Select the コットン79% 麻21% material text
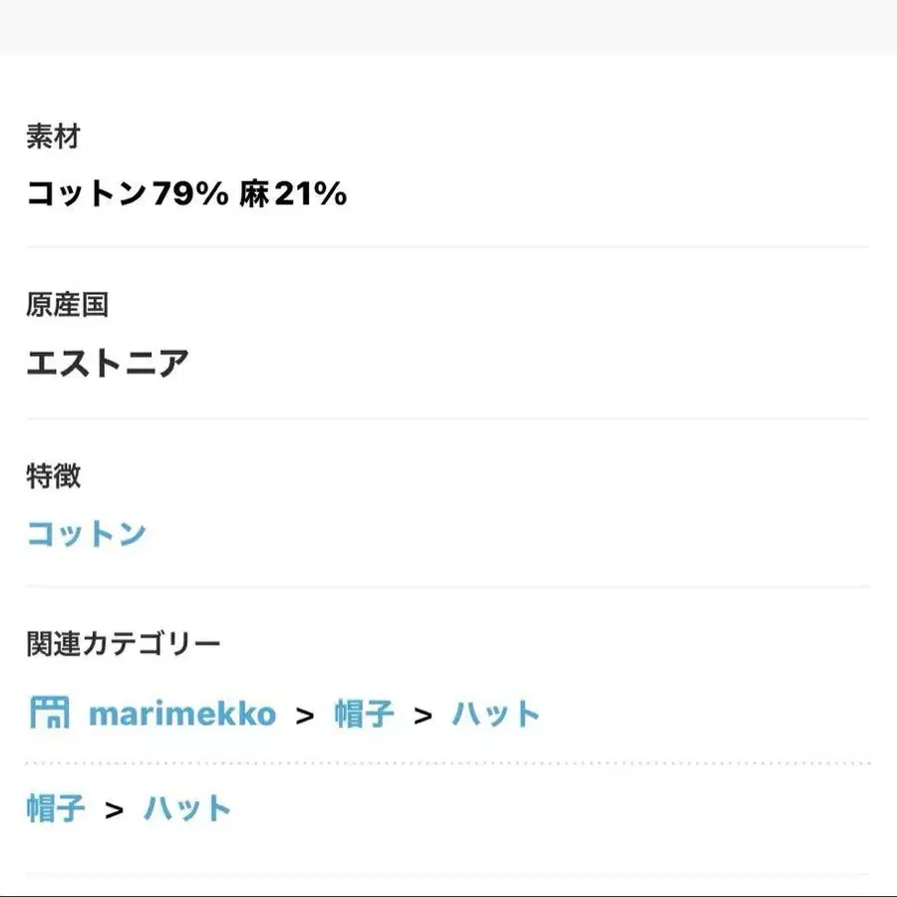Viewport: 897px width, 897px height. coord(186,192)
